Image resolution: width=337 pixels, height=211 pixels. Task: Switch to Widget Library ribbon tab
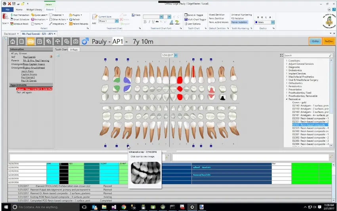coord(34,10)
